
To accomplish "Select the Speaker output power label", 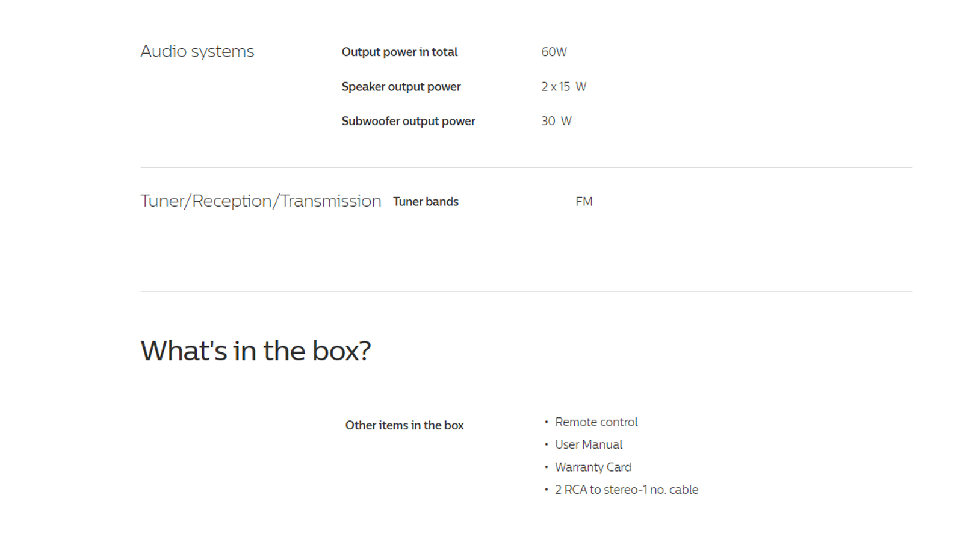I will [401, 87].
